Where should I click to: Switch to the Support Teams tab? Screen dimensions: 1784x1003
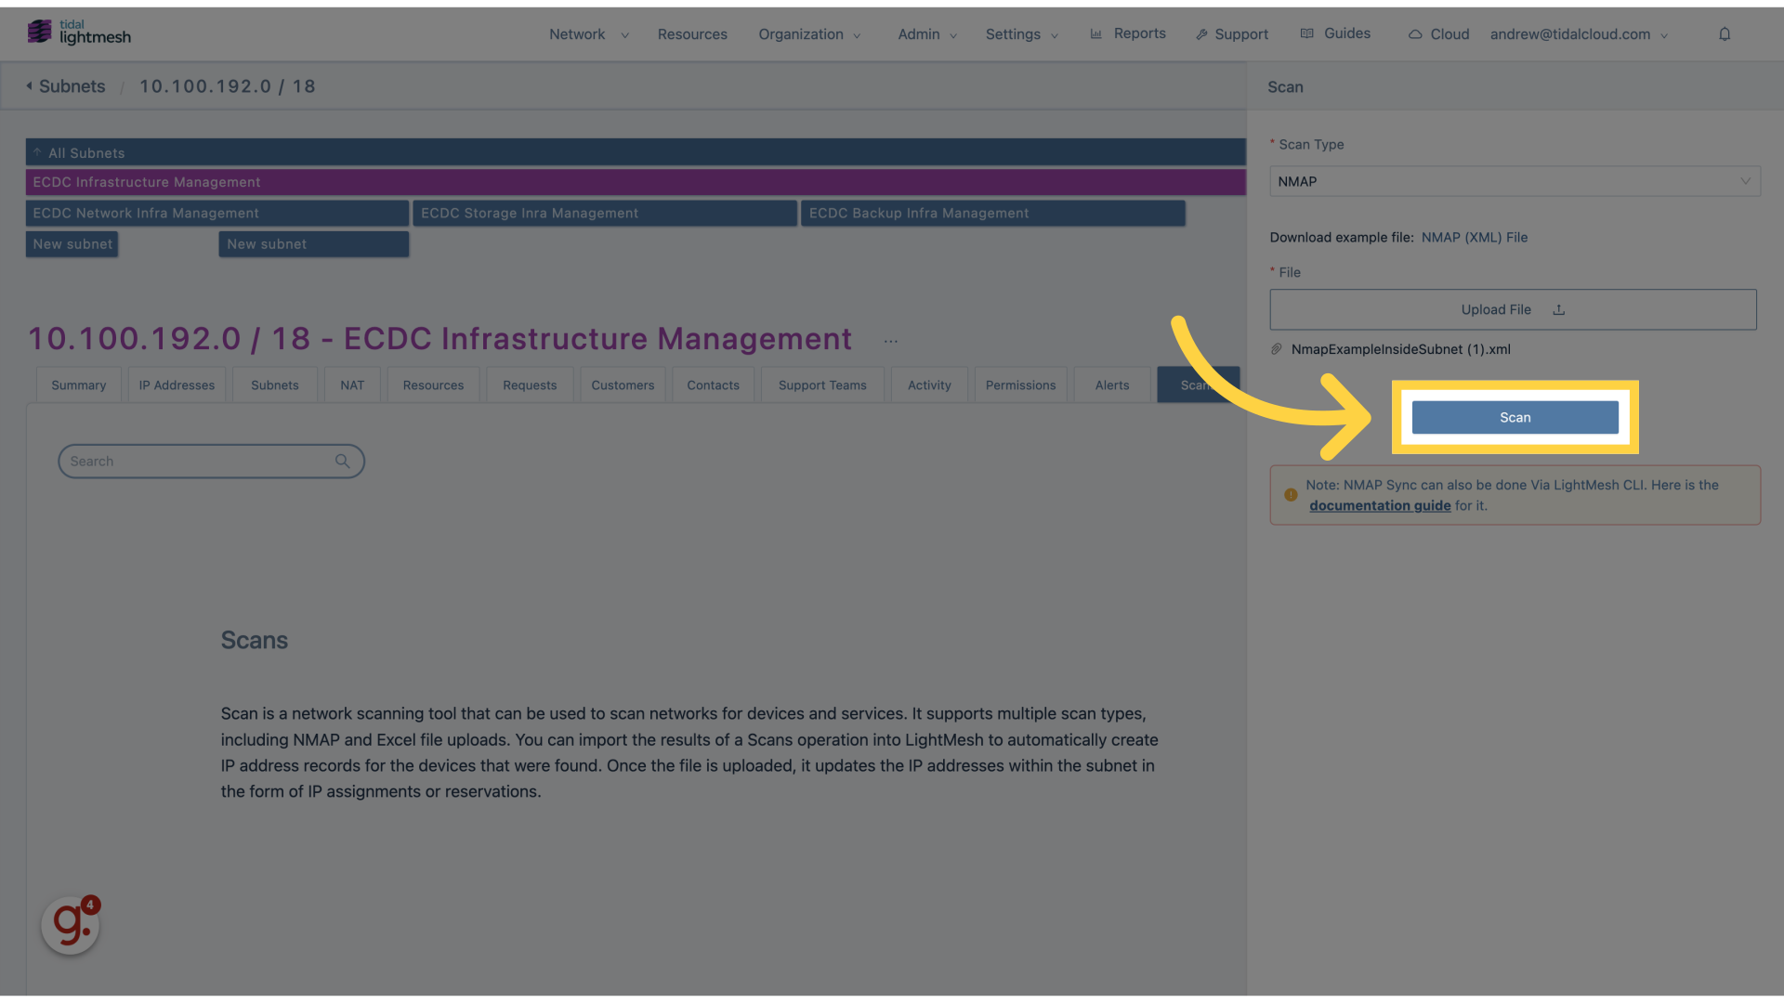coord(822,385)
